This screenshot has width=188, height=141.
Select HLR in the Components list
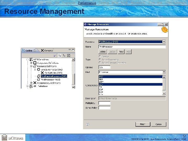tap(131, 79)
